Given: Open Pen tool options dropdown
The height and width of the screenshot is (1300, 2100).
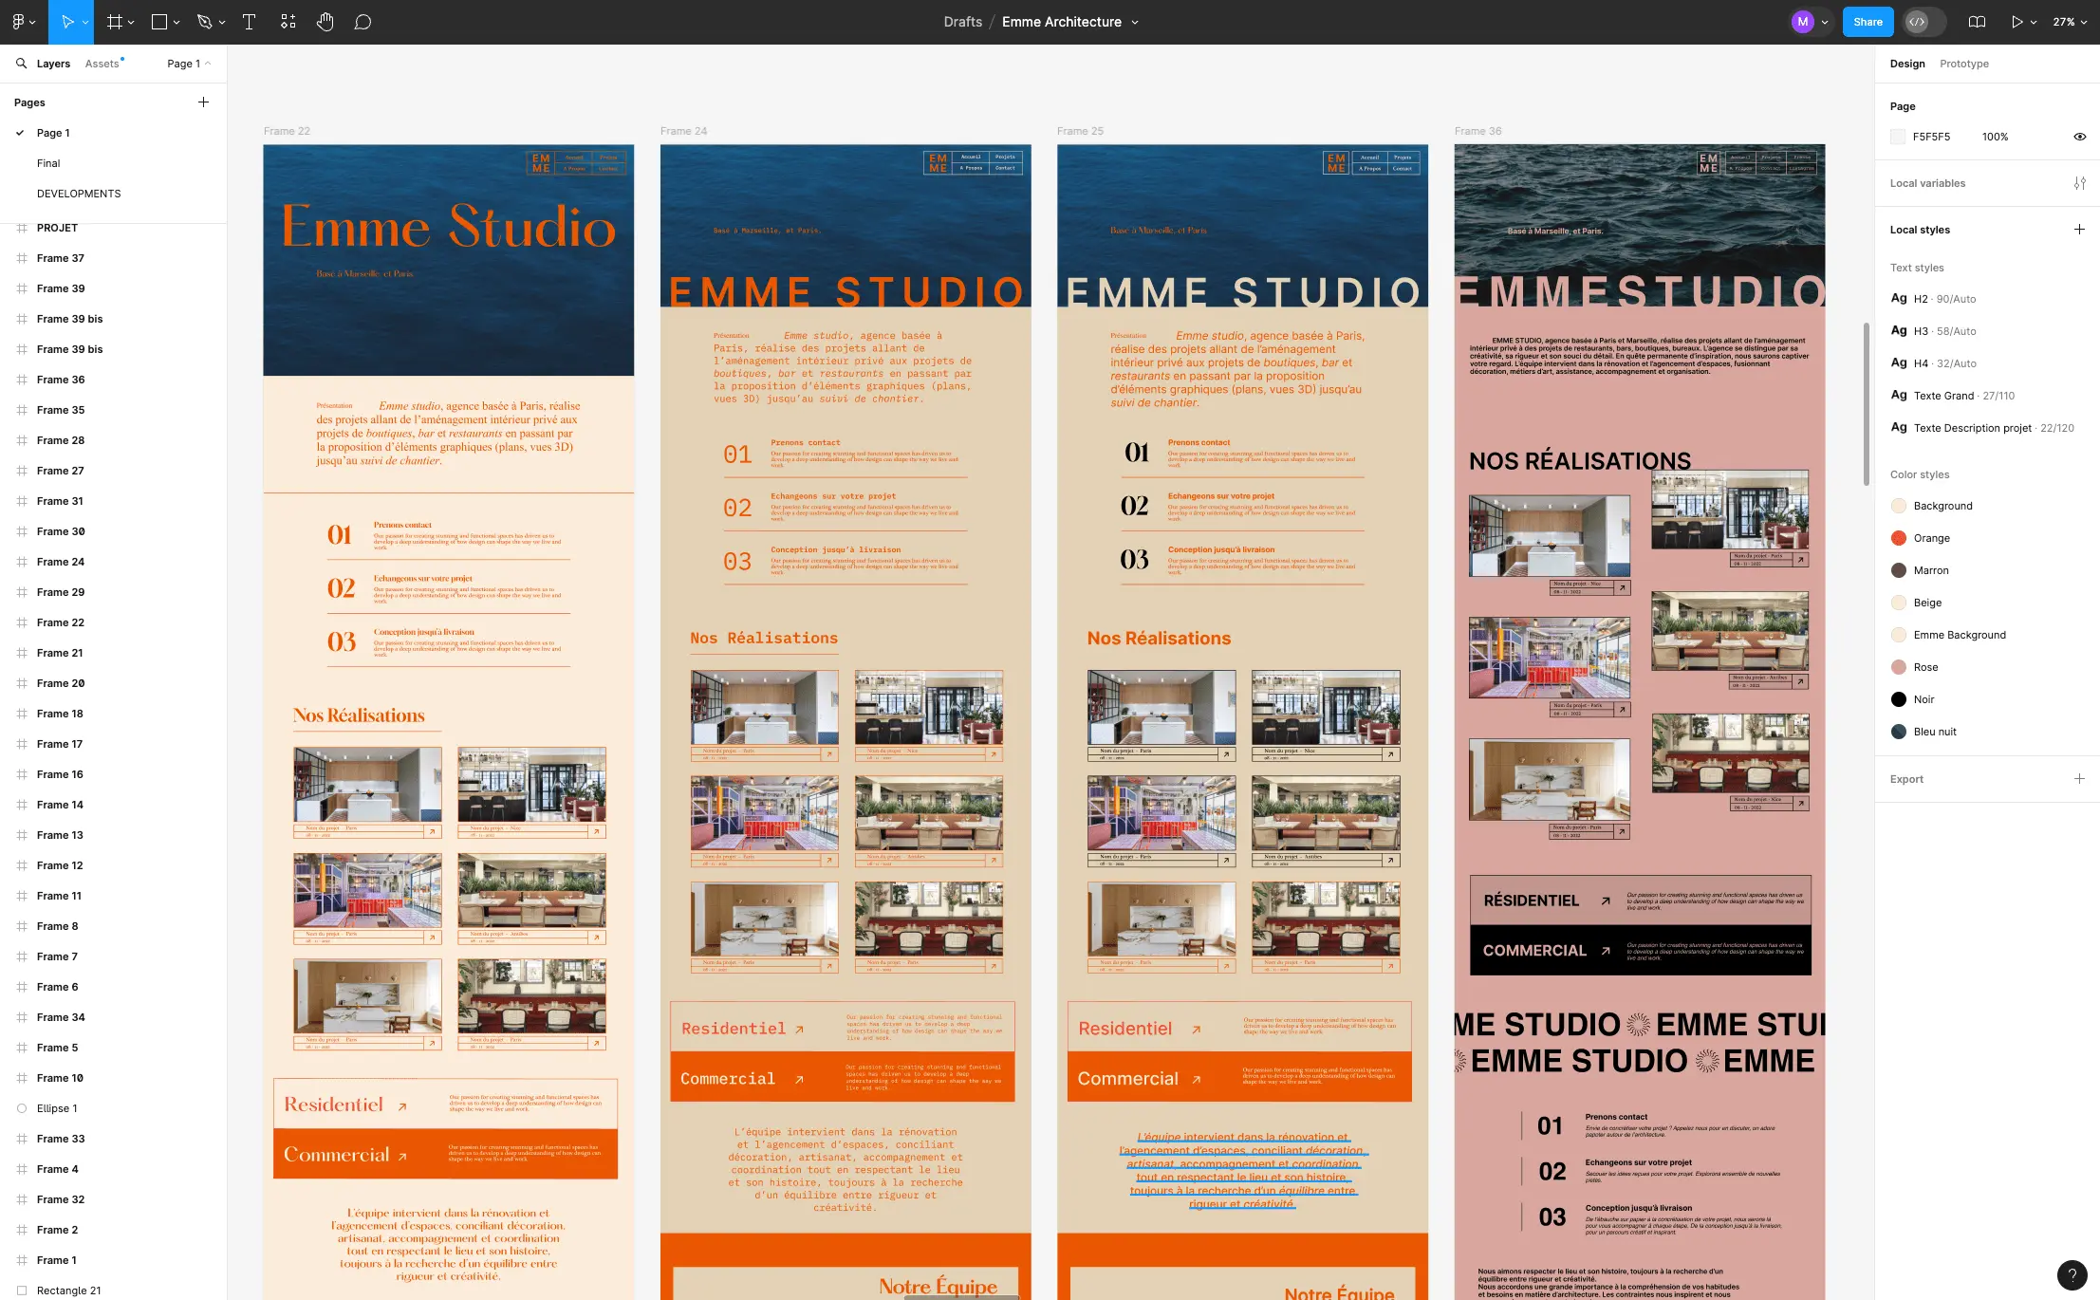Looking at the screenshot, I should point(222,22).
